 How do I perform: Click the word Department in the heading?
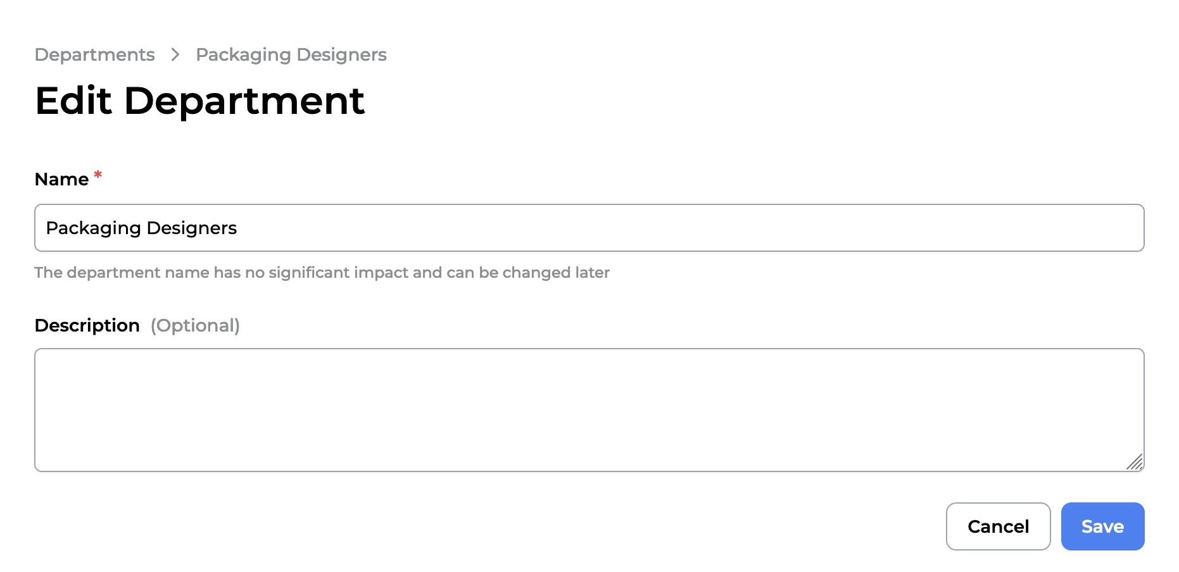click(x=244, y=101)
